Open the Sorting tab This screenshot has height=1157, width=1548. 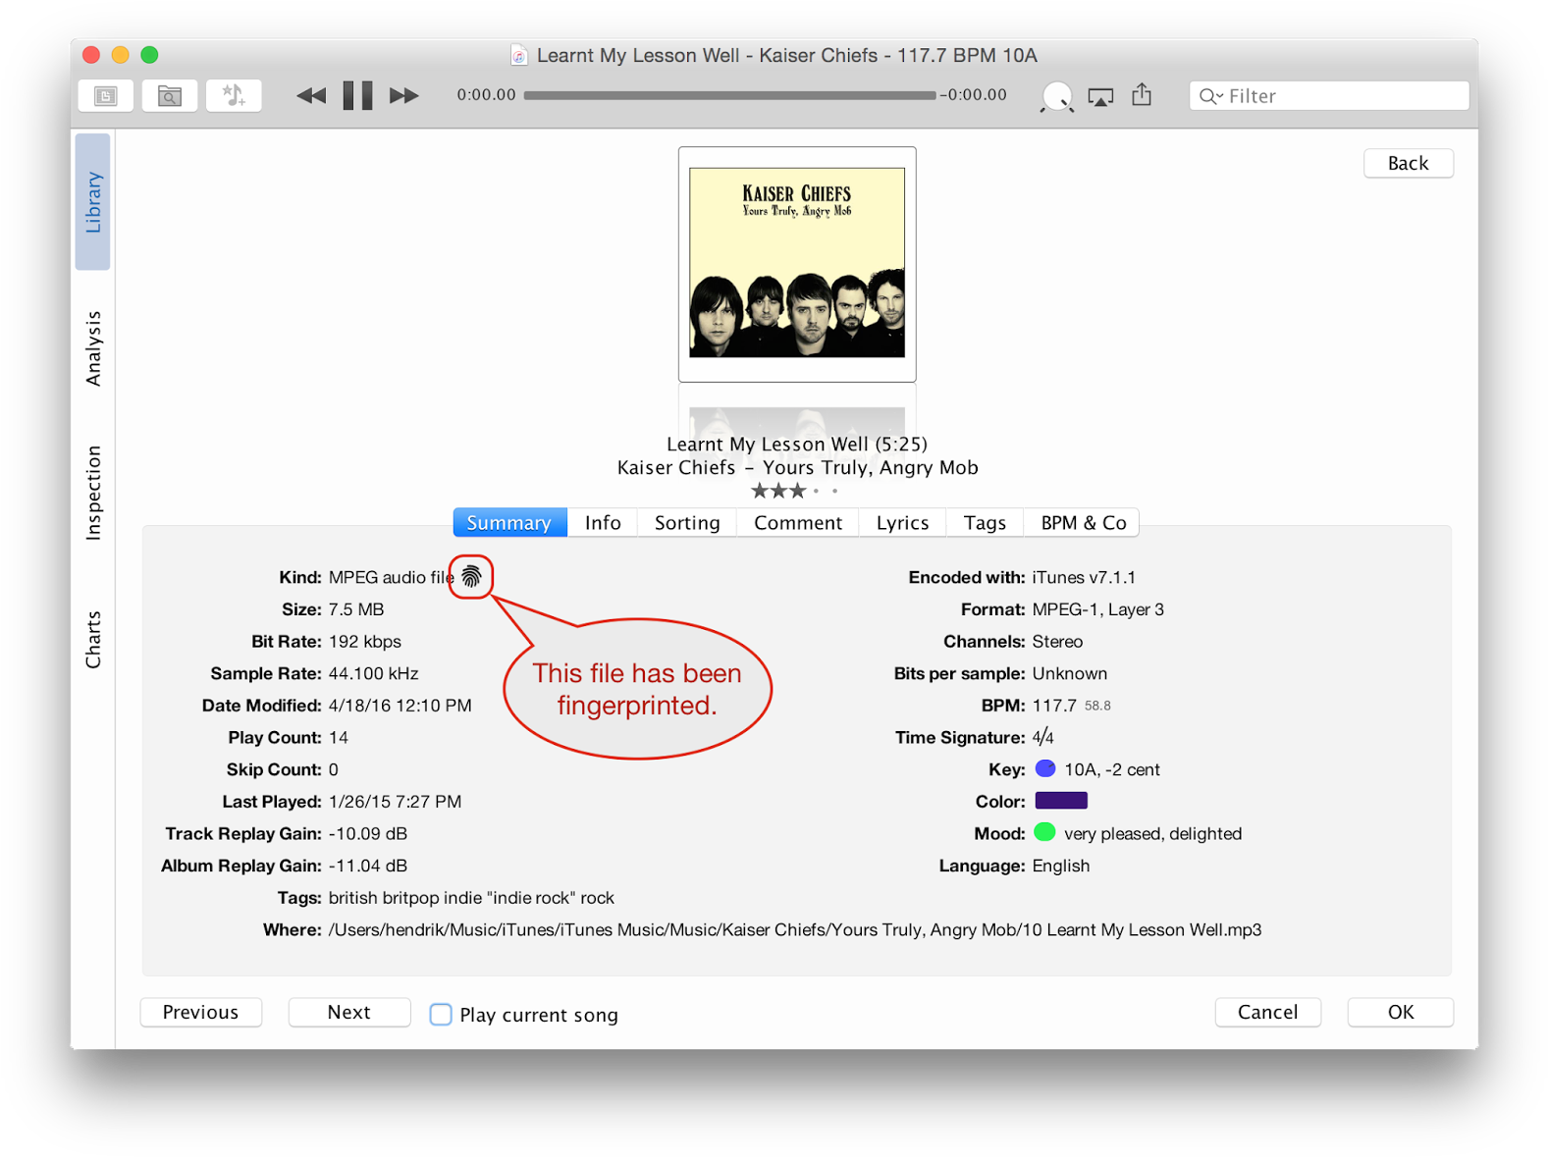point(687,522)
